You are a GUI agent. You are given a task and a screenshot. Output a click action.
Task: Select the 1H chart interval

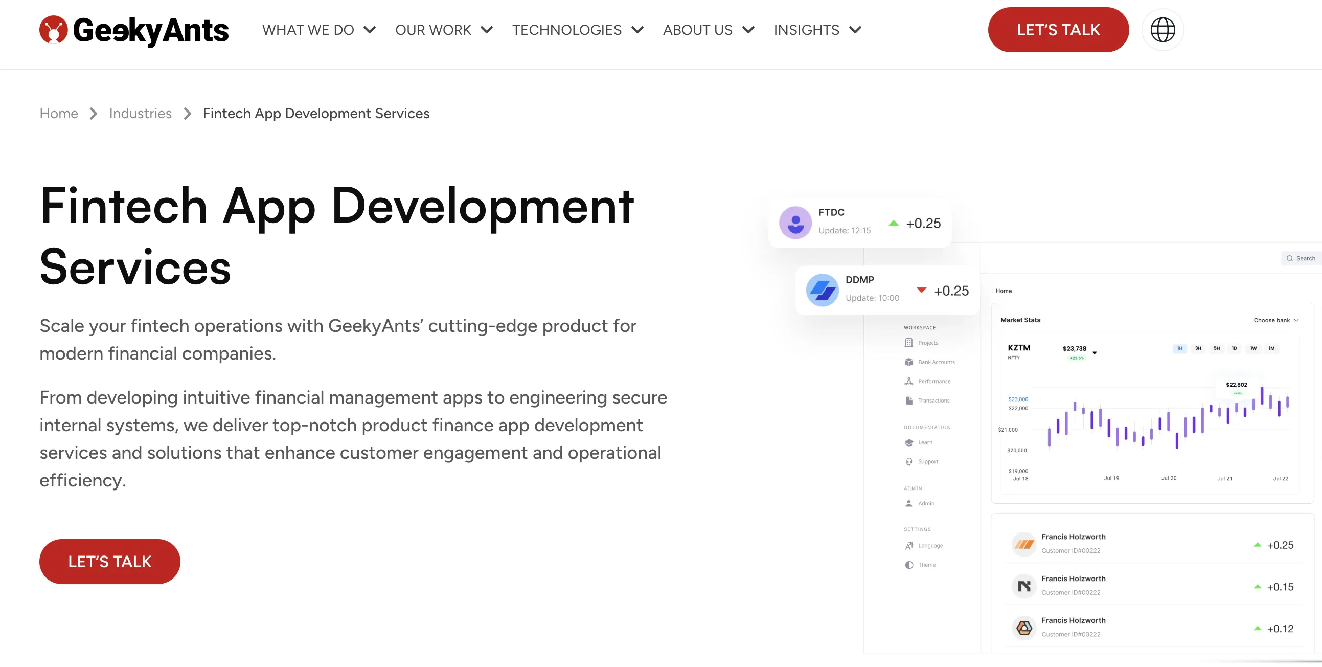point(1179,348)
